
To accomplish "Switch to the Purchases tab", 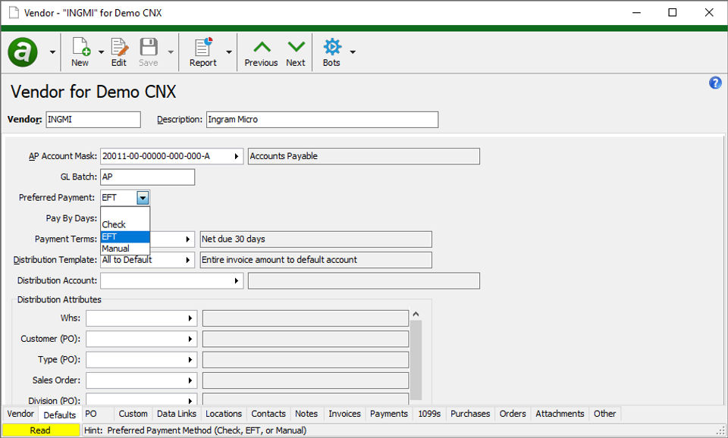I will coord(470,414).
